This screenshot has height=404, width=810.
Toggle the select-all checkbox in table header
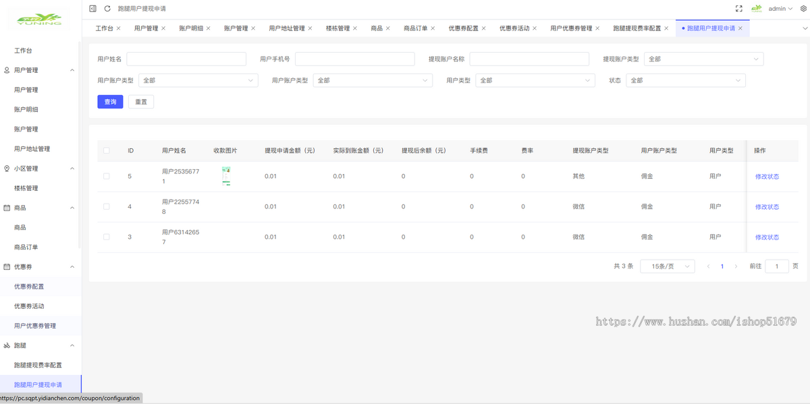tap(107, 150)
